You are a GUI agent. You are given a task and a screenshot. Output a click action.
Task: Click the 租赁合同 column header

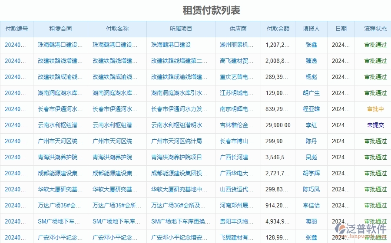pos(60,29)
